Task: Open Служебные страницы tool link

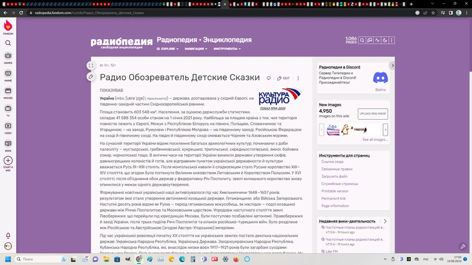Action: point(339,184)
